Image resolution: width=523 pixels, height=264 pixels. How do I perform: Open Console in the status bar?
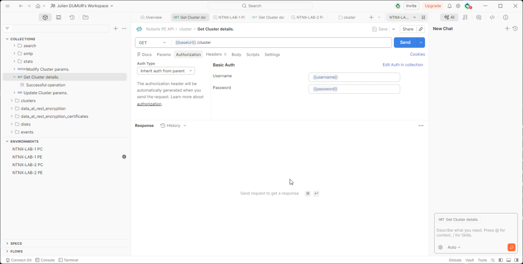(x=45, y=260)
